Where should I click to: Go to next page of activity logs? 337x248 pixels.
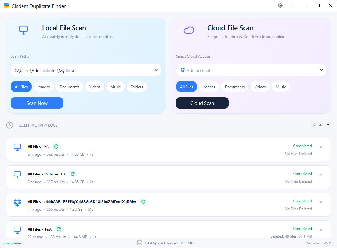(x=328, y=125)
